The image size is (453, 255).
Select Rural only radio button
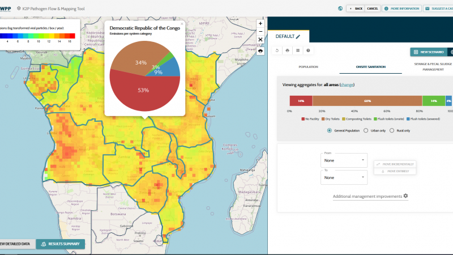click(x=392, y=130)
